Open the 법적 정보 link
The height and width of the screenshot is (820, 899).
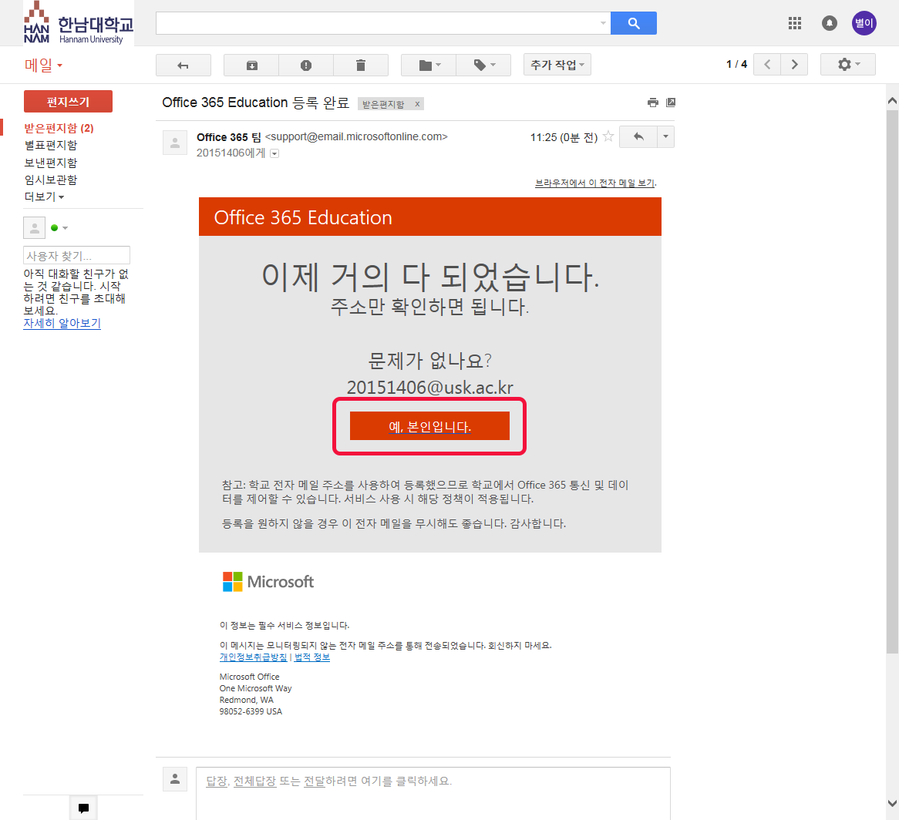point(312,657)
